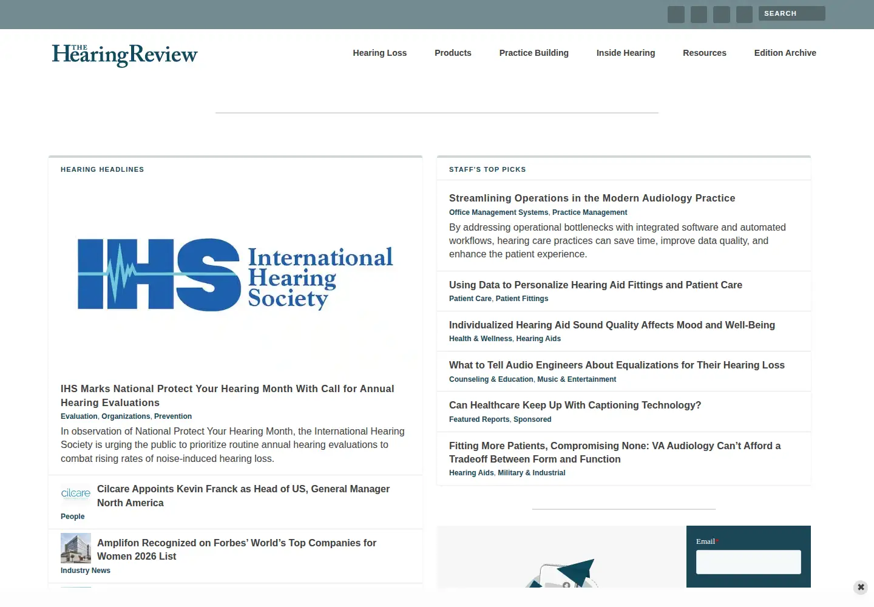The image size is (874, 607).
Task: Open Amplifon Recognized on Forbes' list article
Action: click(x=237, y=549)
